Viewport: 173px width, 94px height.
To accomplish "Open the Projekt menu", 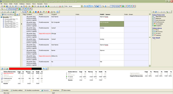I will (x=16, y=4).
